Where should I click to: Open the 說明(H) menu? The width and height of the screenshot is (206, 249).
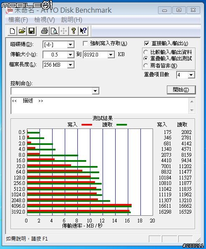[71, 20]
